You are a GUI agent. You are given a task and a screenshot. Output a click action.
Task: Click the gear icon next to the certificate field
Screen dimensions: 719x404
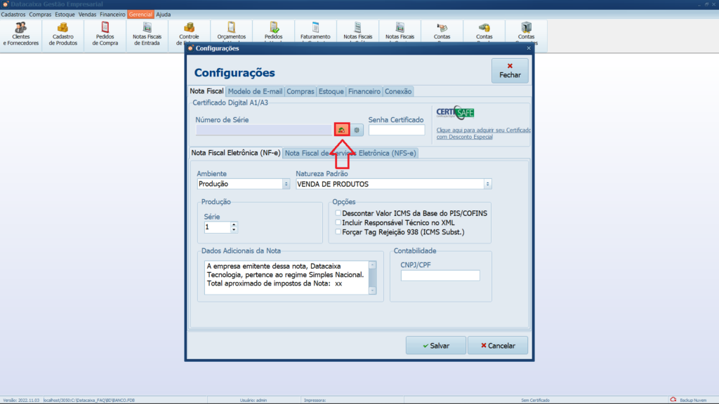pyautogui.click(x=357, y=130)
